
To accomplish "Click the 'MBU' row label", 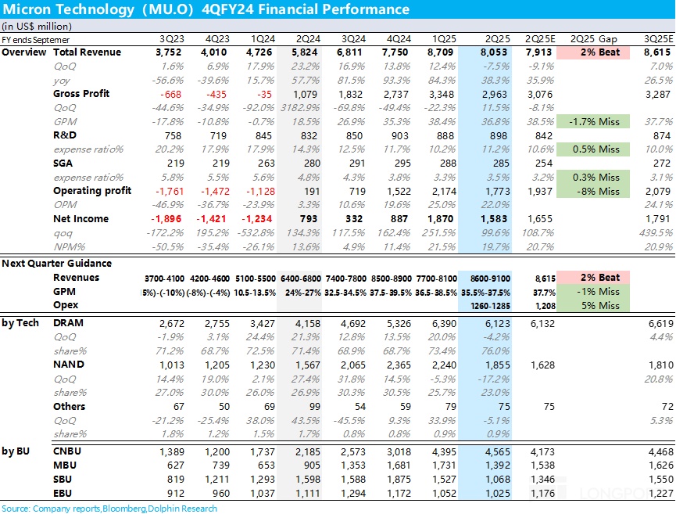I will [65, 465].
